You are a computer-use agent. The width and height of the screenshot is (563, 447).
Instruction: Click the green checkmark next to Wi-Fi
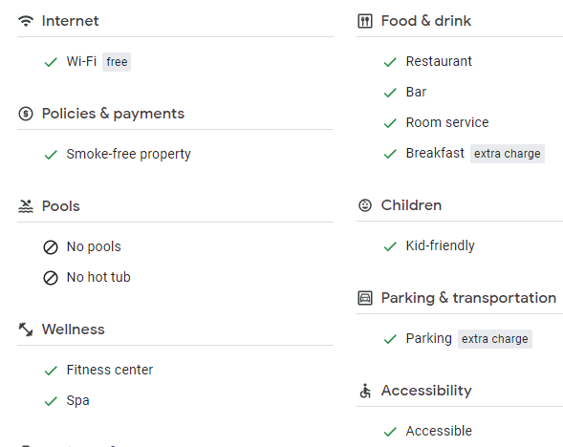[x=51, y=62]
